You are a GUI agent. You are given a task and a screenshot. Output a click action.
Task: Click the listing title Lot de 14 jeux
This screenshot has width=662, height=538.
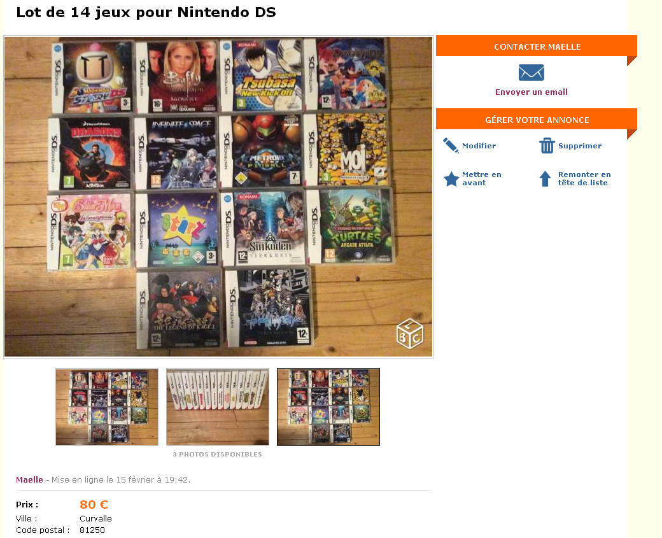146,12
